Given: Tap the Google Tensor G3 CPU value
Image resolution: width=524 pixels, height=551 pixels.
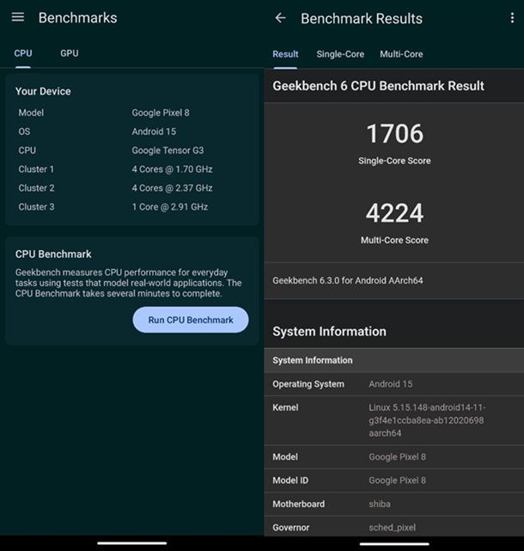Looking at the screenshot, I should [168, 150].
